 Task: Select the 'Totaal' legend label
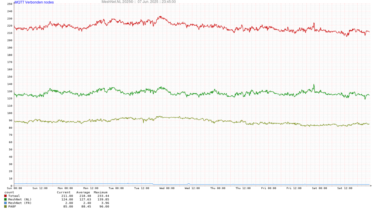click(14, 196)
